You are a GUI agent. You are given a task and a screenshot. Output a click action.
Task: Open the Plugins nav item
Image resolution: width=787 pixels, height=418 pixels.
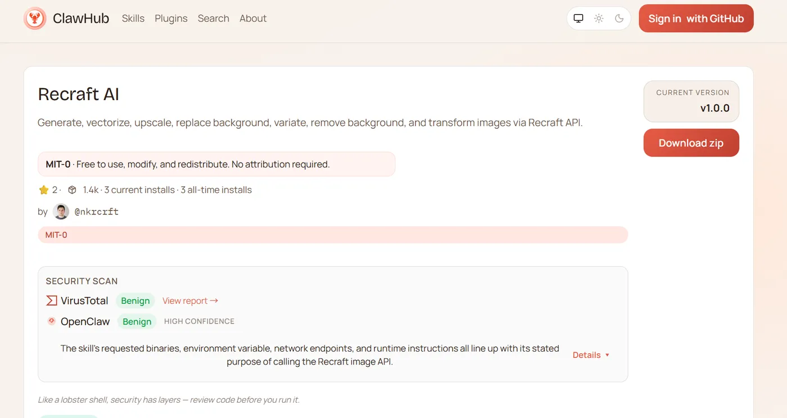click(171, 19)
